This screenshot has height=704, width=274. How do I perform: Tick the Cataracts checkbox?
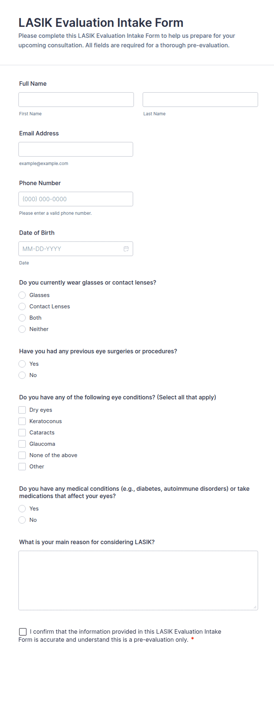(22, 432)
